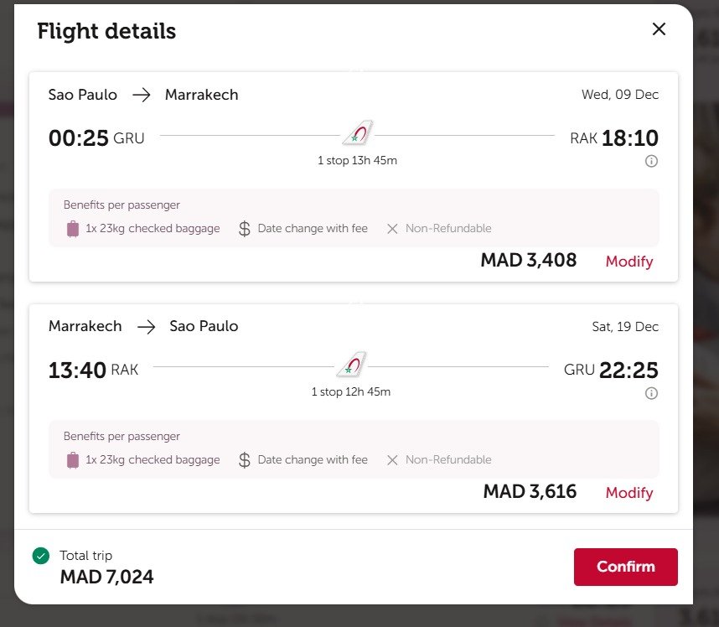This screenshot has height=627, width=719.
Task: Click the airline logo on Marrakech–Sao Paulo flight
Action: pyautogui.click(x=352, y=365)
